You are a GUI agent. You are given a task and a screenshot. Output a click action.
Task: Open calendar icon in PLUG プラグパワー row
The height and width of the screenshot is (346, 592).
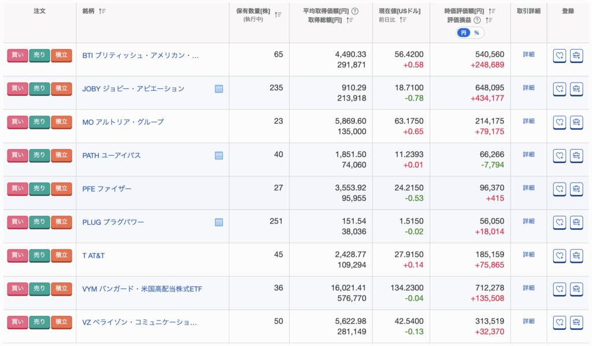pyautogui.click(x=219, y=222)
